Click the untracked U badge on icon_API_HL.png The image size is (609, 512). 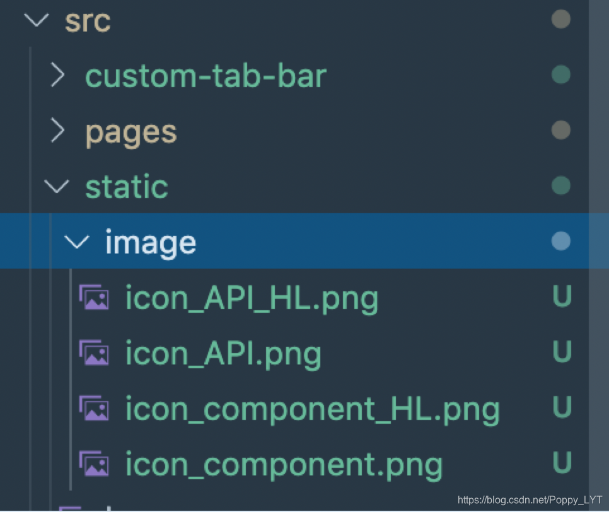click(562, 296)
